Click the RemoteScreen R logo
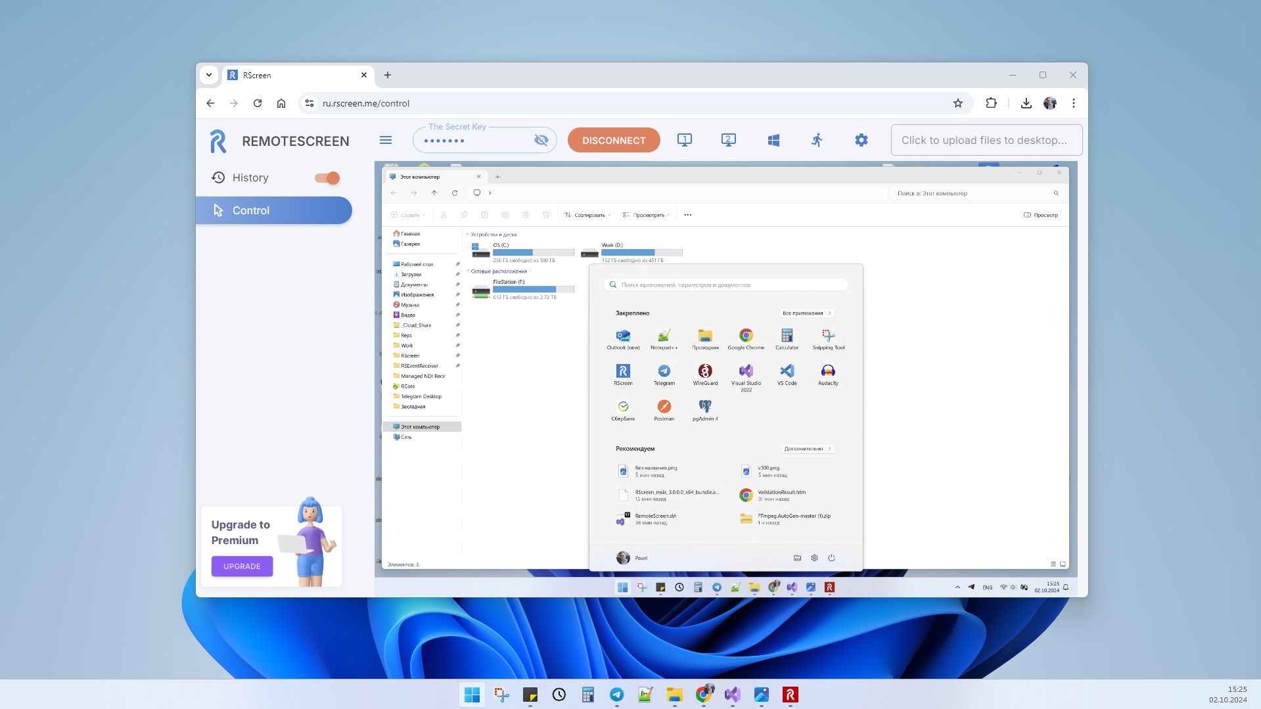Image resolution: width=1261 pixels, height=709 pixels. (x=218, y=141)
